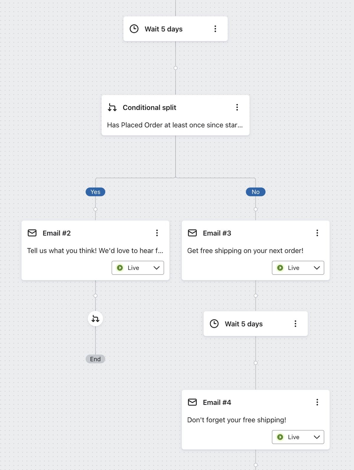Click the clock icon on the lower Wait 5 days step

pyautogui.click(x=214, y=323)
